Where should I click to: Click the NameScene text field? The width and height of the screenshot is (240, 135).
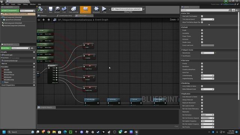pos(207,53)
